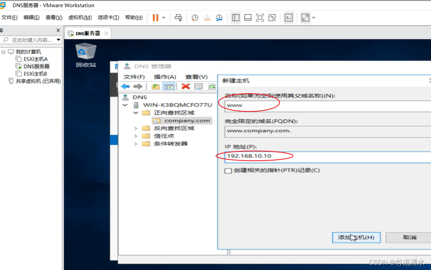Select the company.com zone
This screenshot has width=431, height=270.
(187, 120)
